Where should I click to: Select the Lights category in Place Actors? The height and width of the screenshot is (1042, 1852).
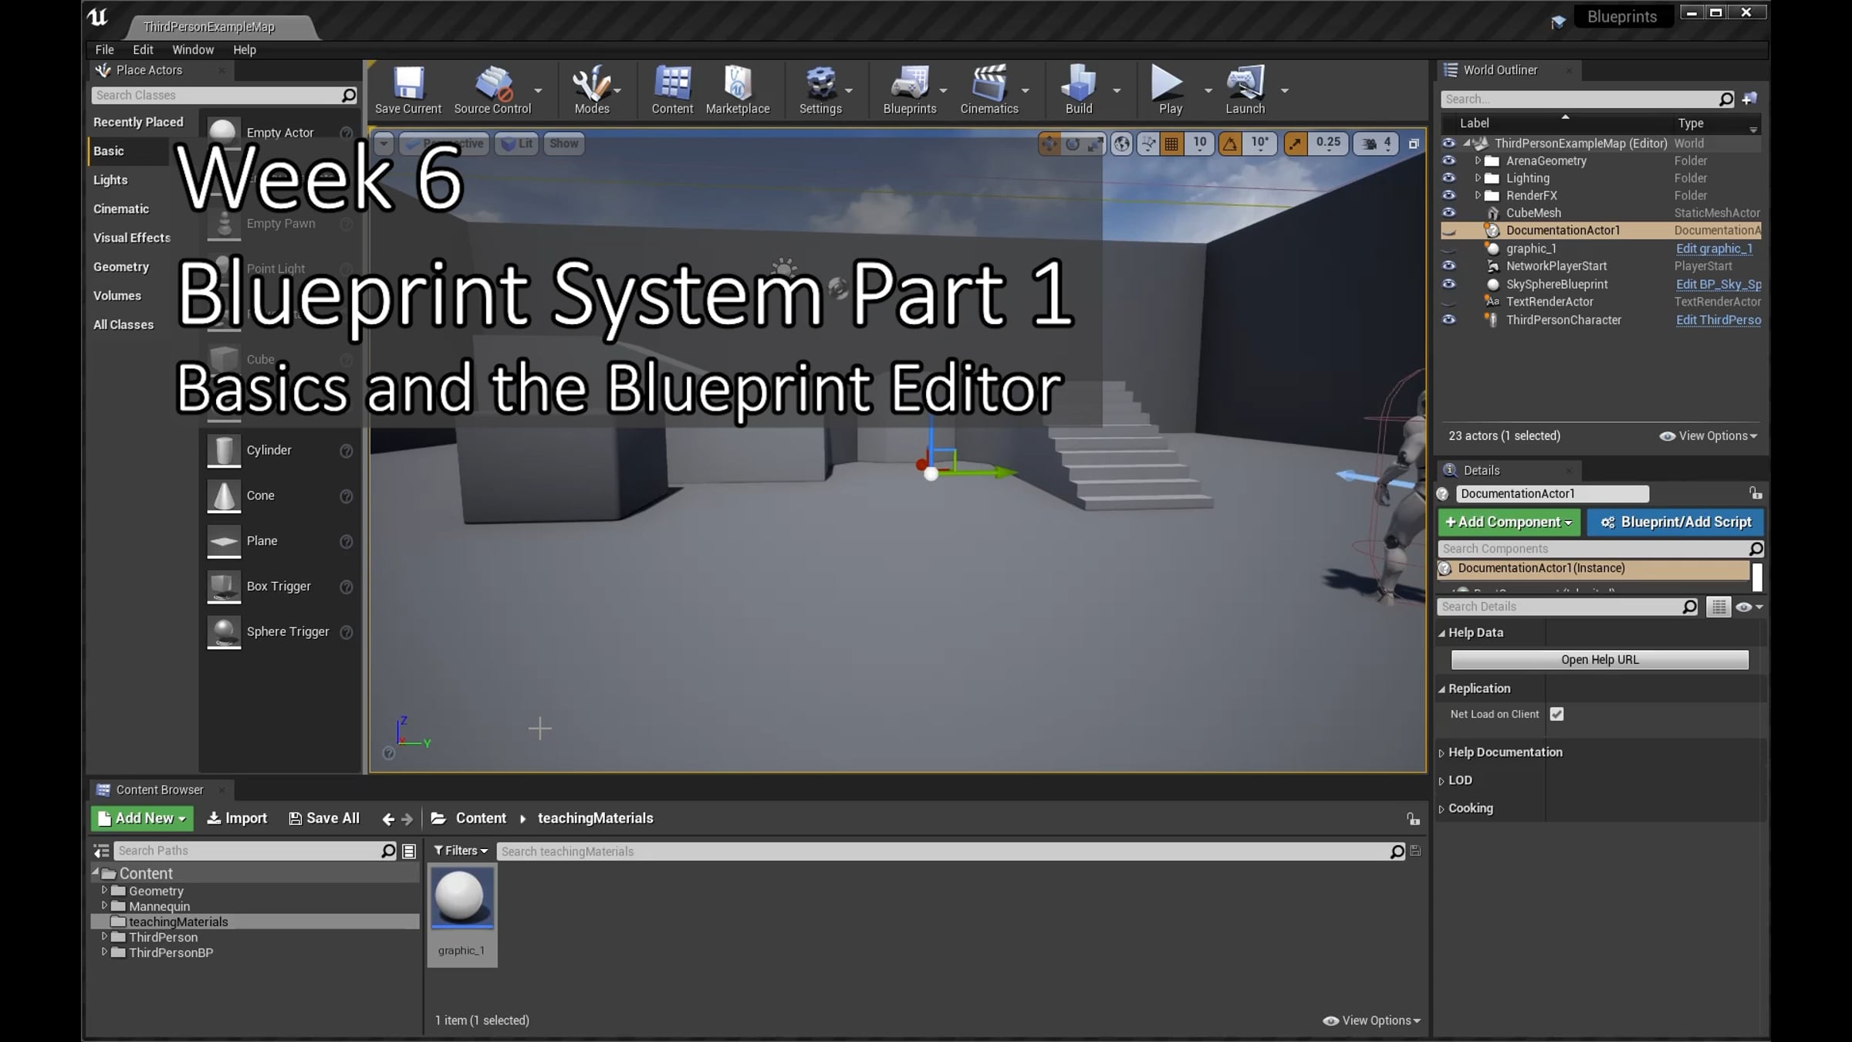(110, 180)
